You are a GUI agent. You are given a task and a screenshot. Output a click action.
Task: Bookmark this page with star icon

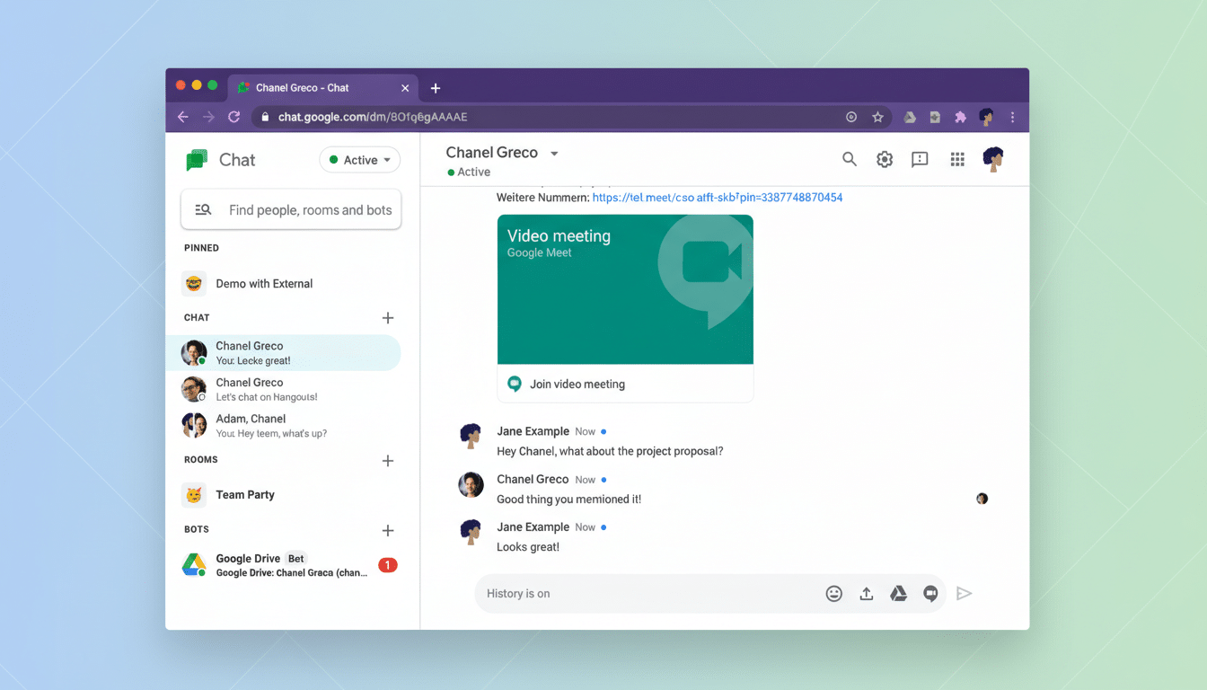(x=877, y=117)
